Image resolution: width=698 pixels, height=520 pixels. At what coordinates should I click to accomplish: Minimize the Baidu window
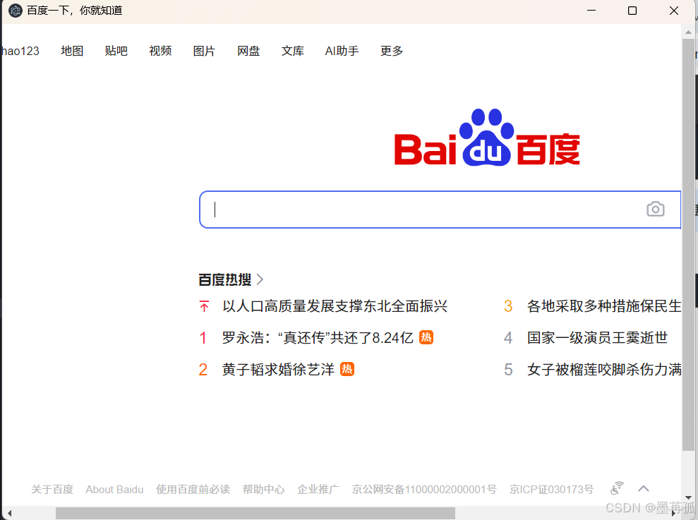click(x=591, y=11)
